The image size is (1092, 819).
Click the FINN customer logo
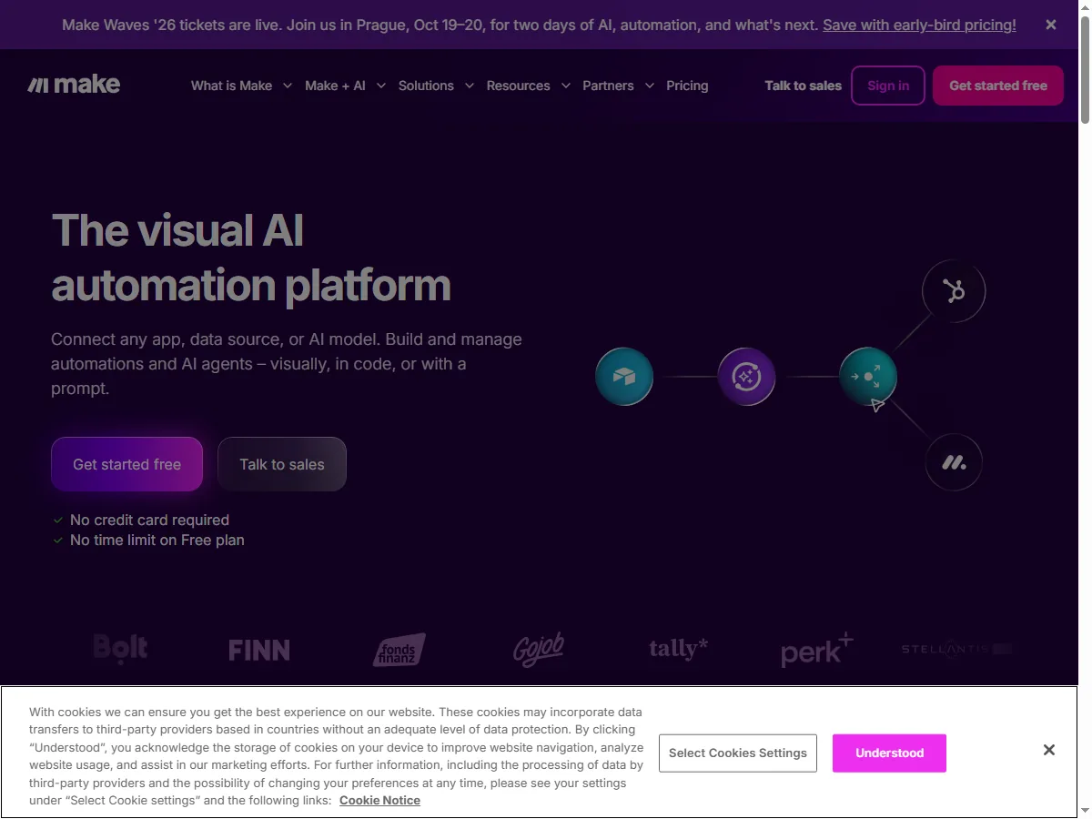point(259,650)
